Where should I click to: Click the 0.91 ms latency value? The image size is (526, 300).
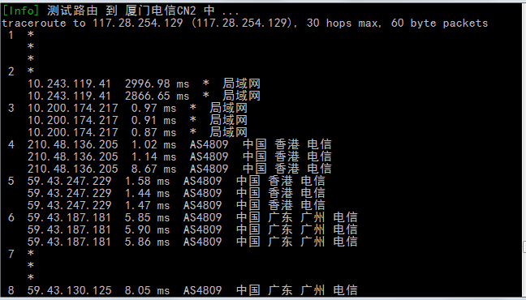point(153,120)
